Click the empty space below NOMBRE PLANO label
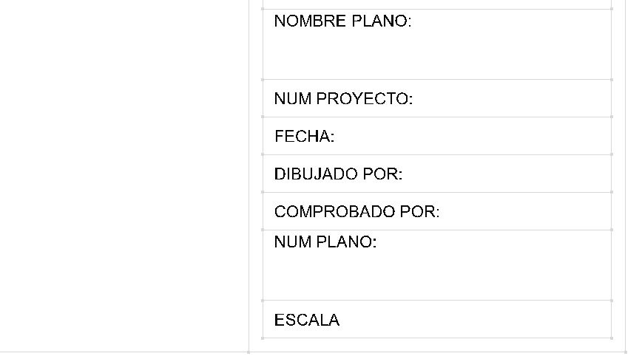Screen dimensions: 642x356 click(437, 55)
